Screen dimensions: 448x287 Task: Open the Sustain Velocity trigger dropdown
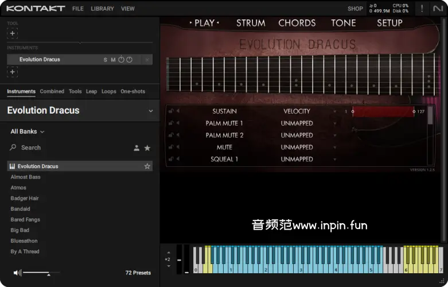pyautogui.click(x=335, y=111)
